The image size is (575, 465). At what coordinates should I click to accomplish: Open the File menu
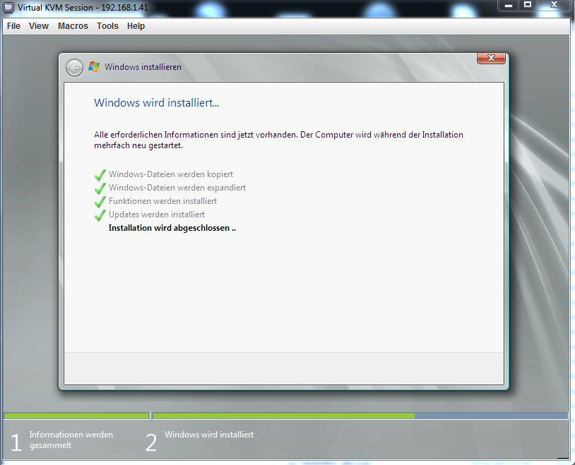(x=13, y=26)
